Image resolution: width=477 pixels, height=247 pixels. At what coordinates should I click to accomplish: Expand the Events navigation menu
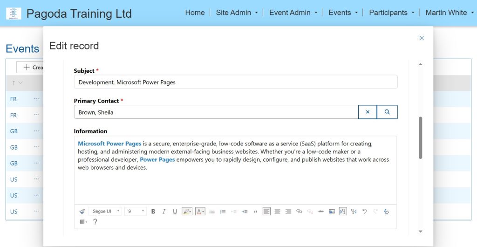[343, 13]
